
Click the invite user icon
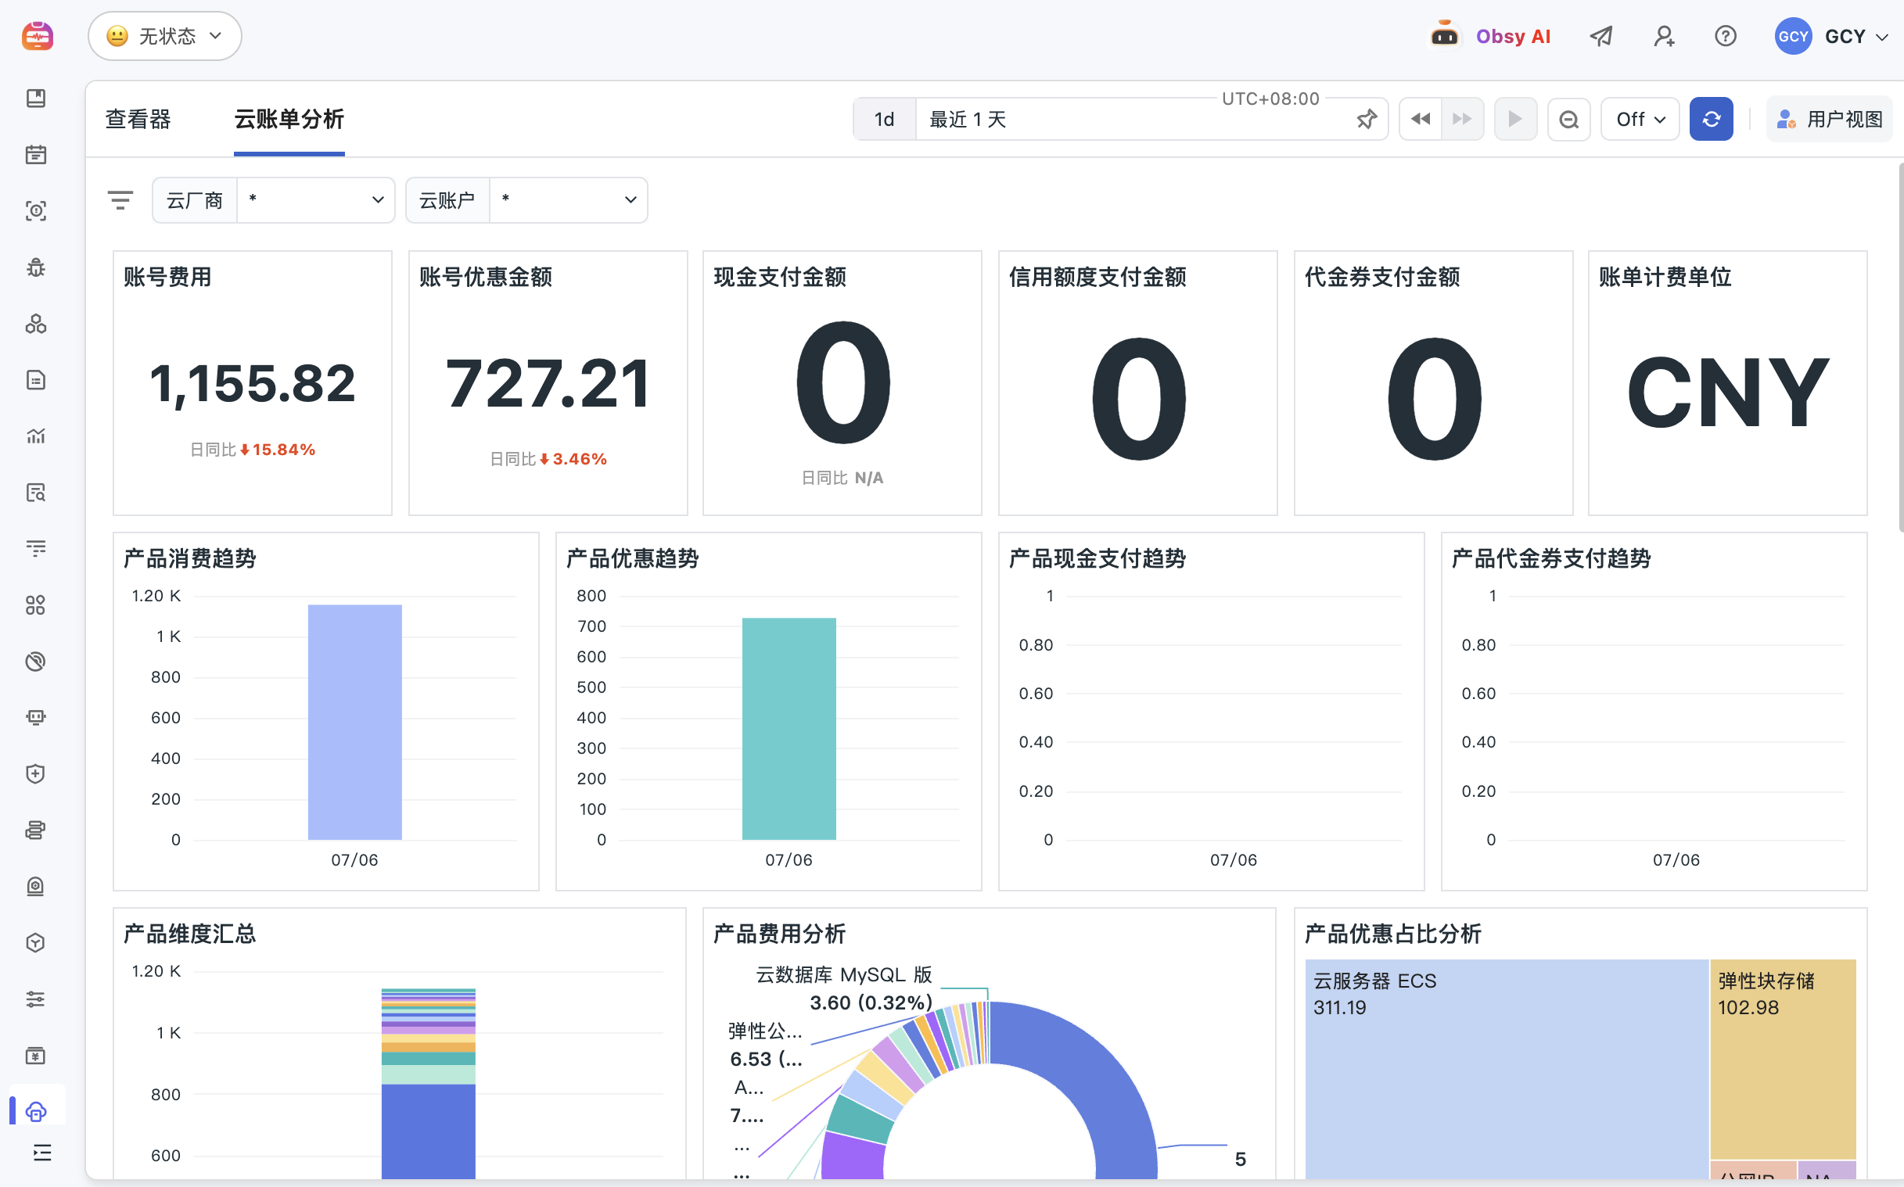click(1664, 36)
